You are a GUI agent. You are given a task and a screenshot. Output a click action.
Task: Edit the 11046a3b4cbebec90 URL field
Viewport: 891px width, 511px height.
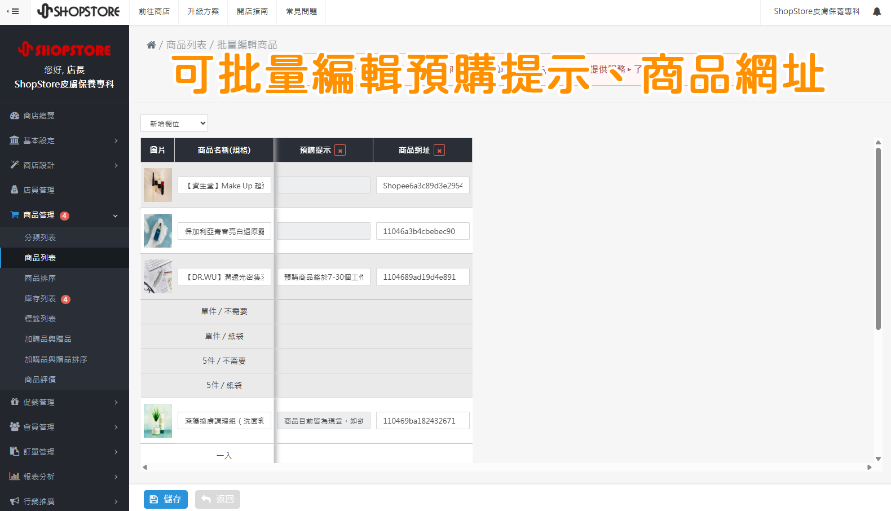coord(423,231)
